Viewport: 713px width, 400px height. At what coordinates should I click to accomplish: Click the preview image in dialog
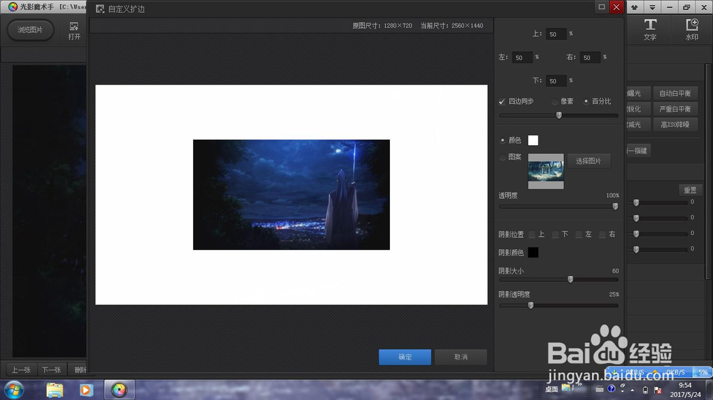(292, 195)
